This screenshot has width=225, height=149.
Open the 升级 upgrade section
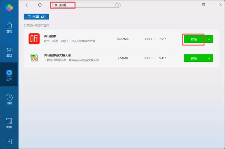9,99
